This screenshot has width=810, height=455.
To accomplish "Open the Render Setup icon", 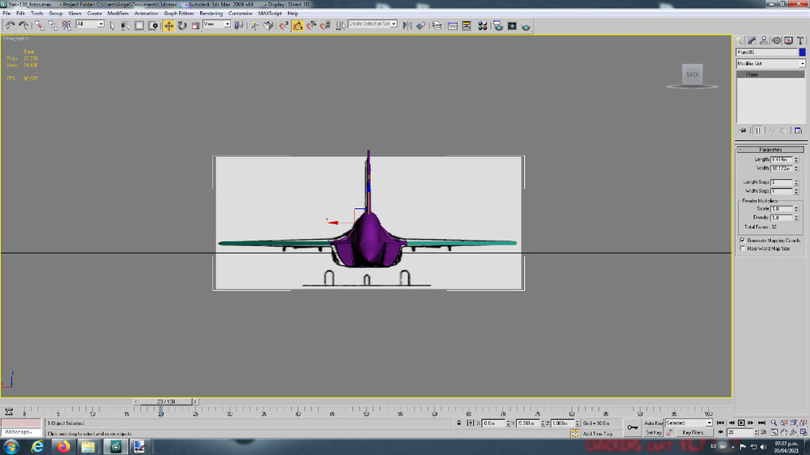I will tap(498, 25).
